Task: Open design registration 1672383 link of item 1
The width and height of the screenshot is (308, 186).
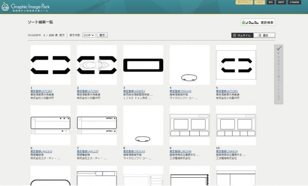Action: coord(41,91)
